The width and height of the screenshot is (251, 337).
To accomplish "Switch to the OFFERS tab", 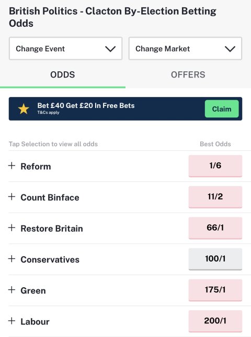I will click(x=188, y=75).
